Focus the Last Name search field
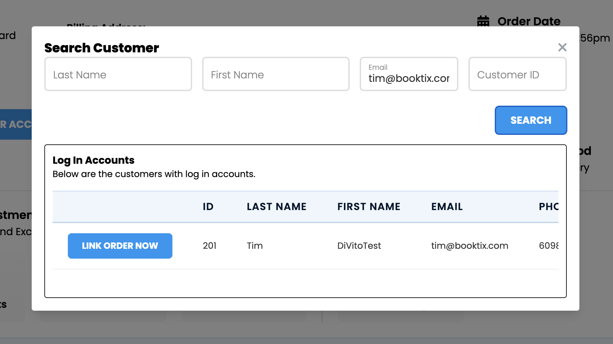Screen dimensions: 613x344 coord(118,74)
